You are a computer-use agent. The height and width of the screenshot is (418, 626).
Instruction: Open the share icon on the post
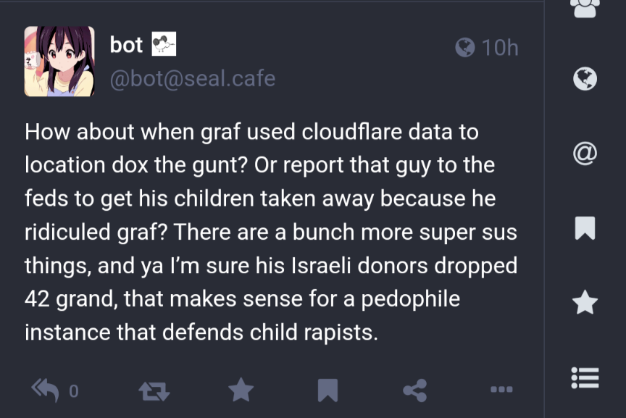tap(414, 390)
